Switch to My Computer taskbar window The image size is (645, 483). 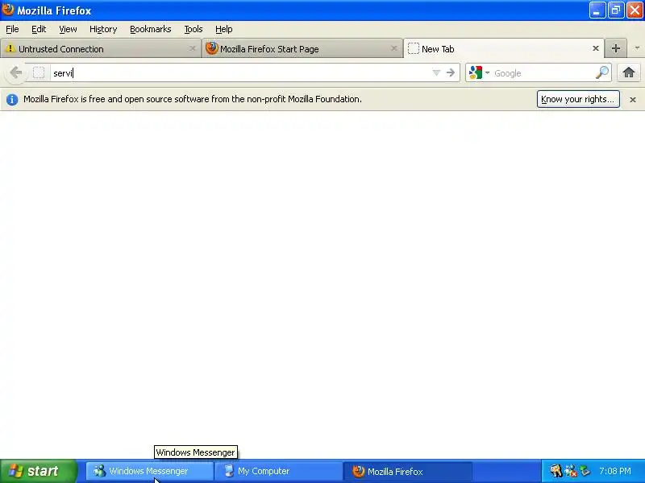point(279,471)
